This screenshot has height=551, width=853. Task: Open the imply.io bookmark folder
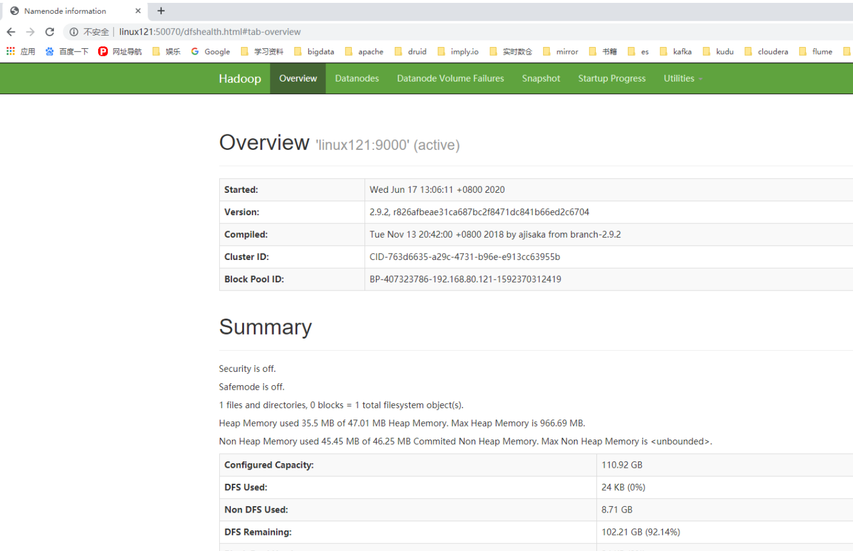[x=458, y=51]
